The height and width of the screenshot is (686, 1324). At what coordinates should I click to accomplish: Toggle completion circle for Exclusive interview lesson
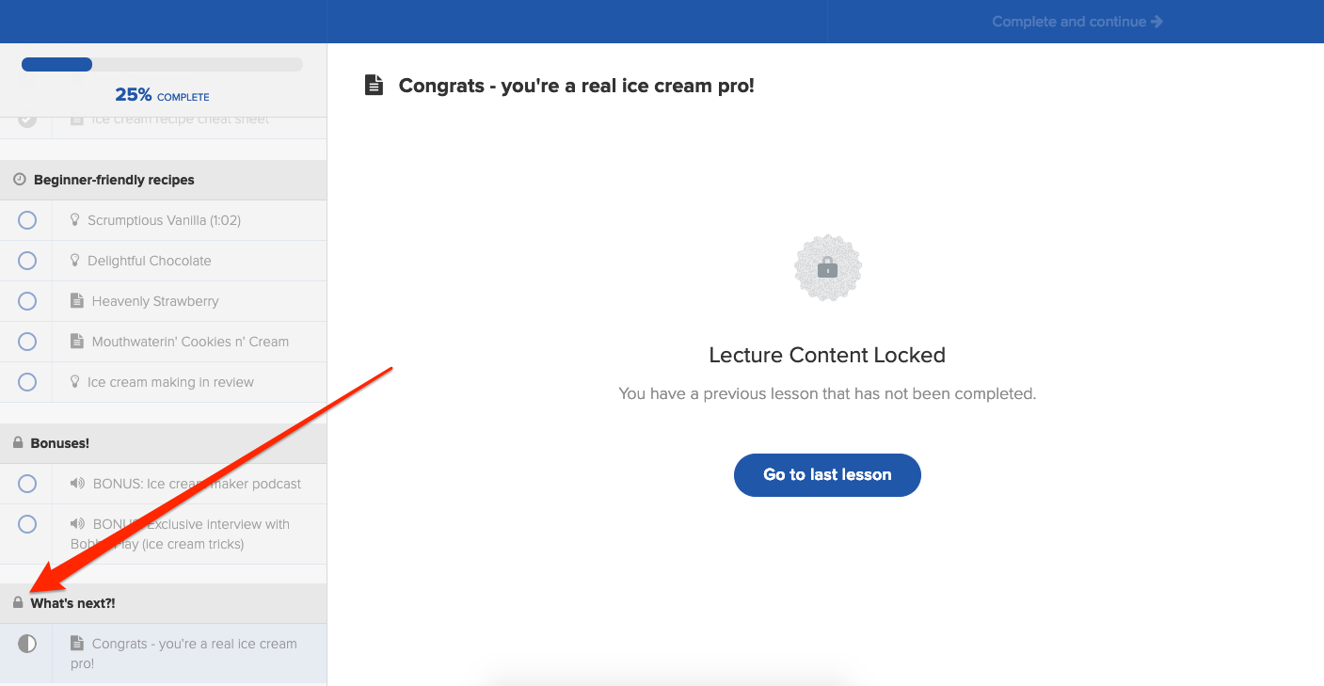point(27,524)
